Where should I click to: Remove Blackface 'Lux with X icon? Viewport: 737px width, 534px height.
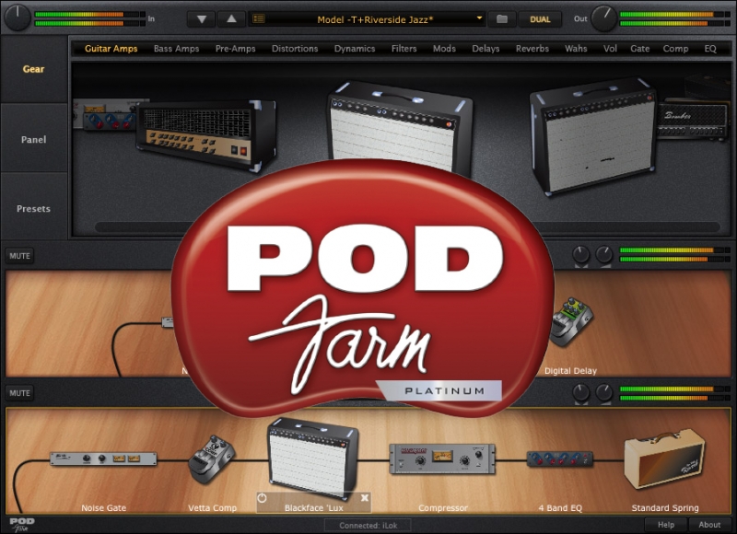(365, 498)
